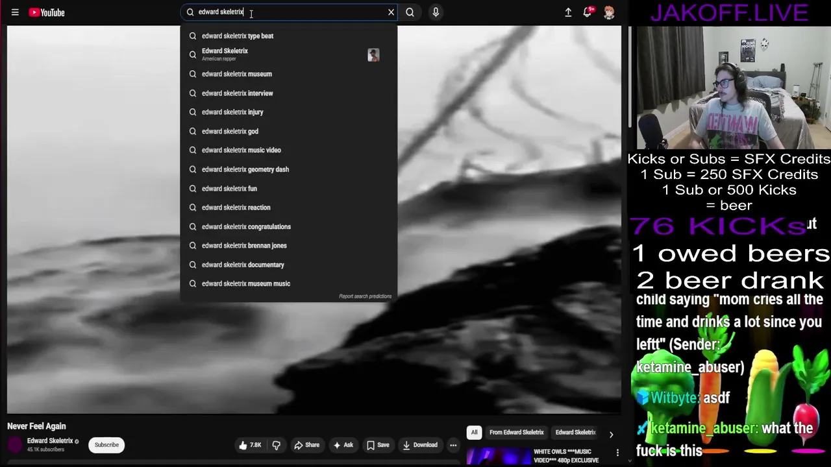The width and height of the screenshot is (831, 467).
Task: Click the channel avatar below the video
Action: pos(15,445)
